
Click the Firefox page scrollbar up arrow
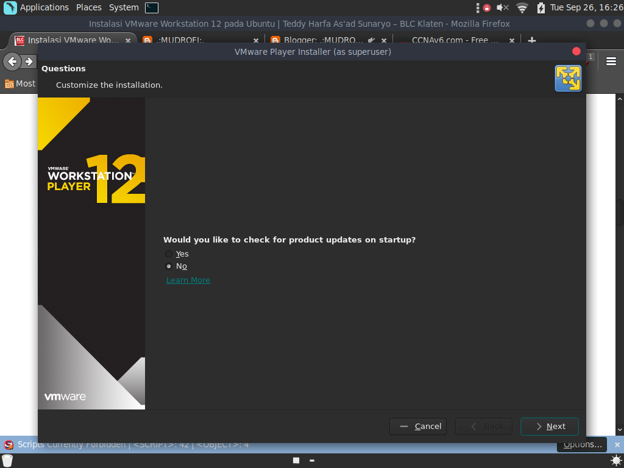tap(620, 98)
